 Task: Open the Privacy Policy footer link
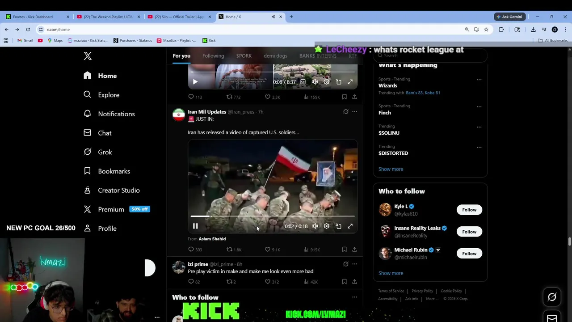tap(422, 291)
